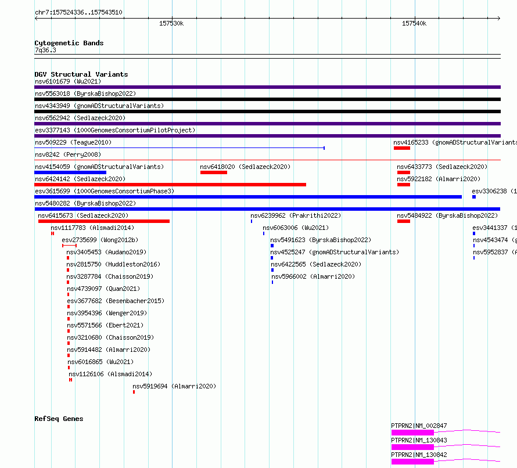Click nsv3210680 (Chaisson2019) label

click(x=110, y=337)
